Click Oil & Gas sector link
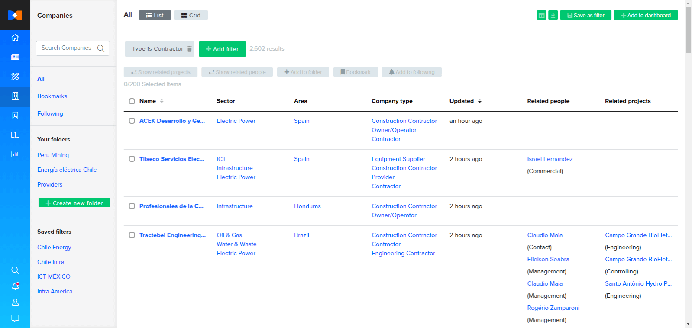This screenshot has width=692, height=328. point(230,235)
